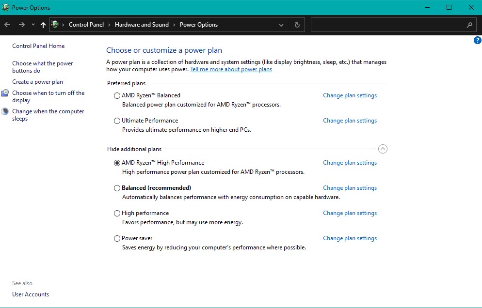Open the address bar history dropdown
The width and height of the screenshot is (482, 308).
pyautogui.click(x=281, y=25)
